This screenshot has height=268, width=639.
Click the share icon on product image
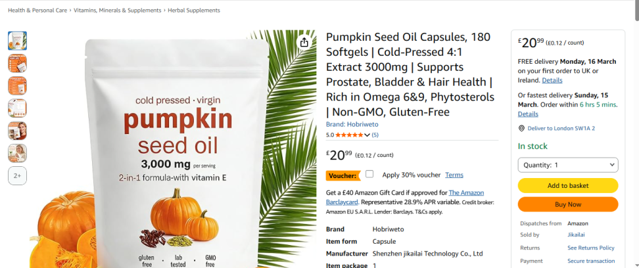tap(304, 42)
